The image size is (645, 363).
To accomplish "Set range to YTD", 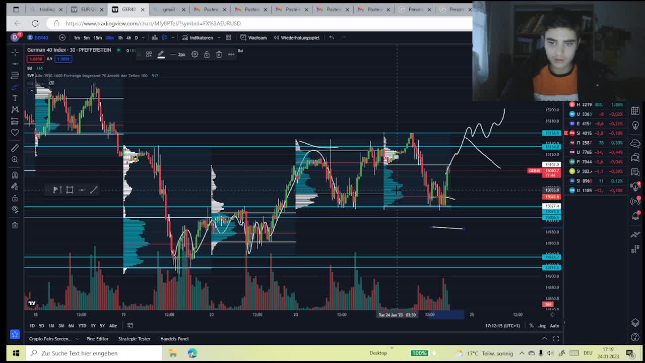I will [x=82, y=326].
